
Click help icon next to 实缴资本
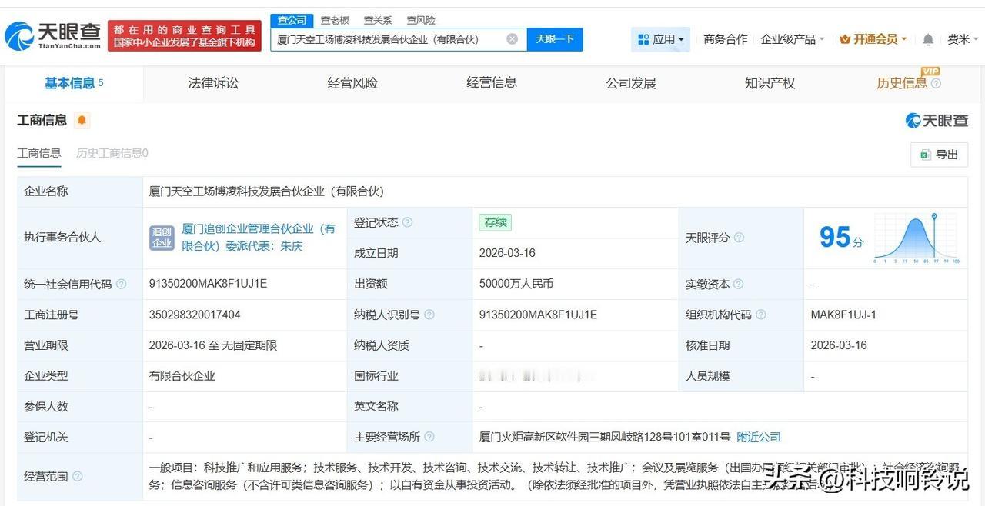[739, 284]
